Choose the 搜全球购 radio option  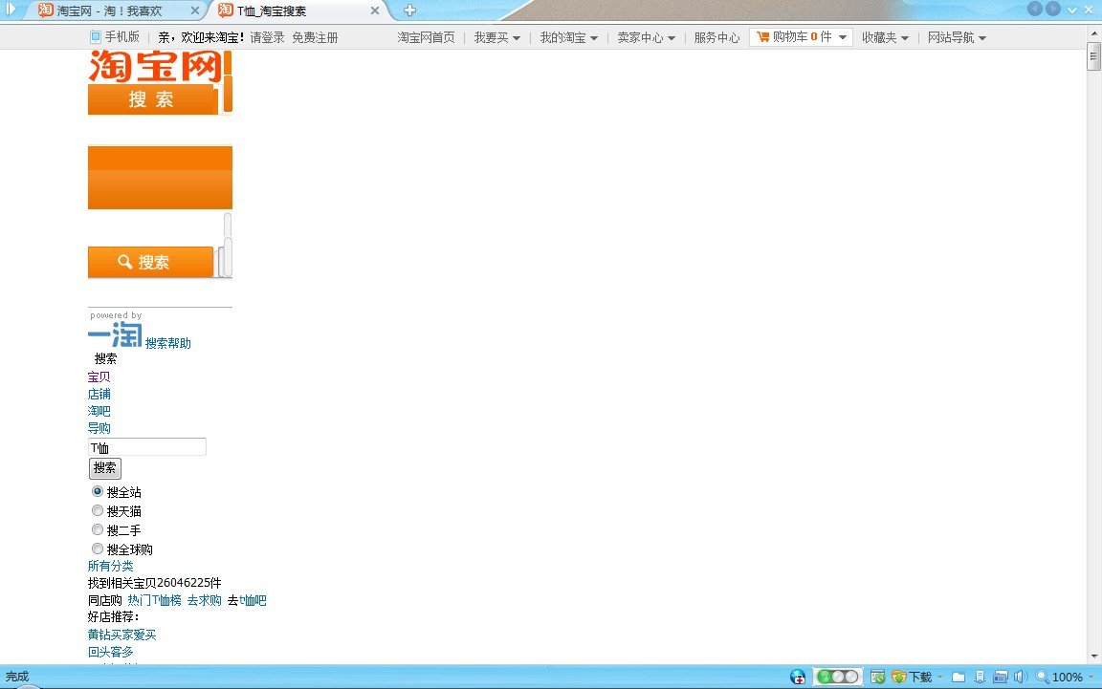click(98, 549)
